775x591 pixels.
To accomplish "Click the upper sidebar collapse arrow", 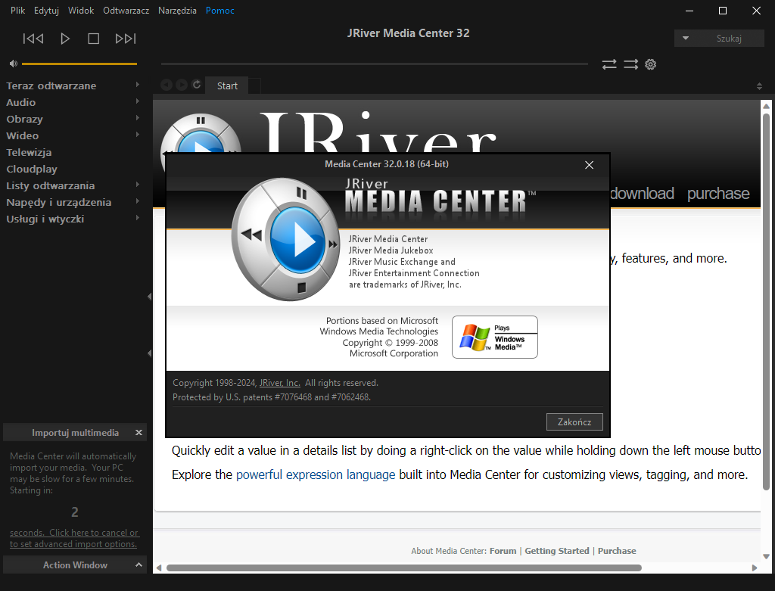I will click(149, 297).
